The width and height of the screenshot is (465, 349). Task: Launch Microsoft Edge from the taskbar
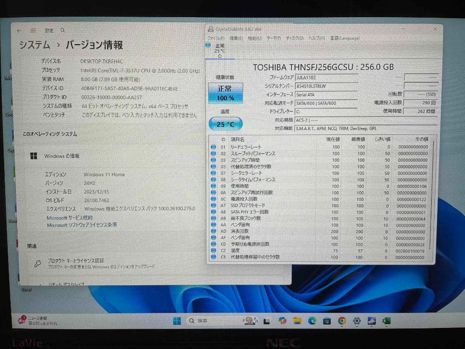click(x=312, y=321)
